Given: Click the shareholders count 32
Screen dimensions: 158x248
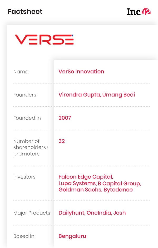Looking at the screenshot, I should pyautogui.click(x=62, y=141).
